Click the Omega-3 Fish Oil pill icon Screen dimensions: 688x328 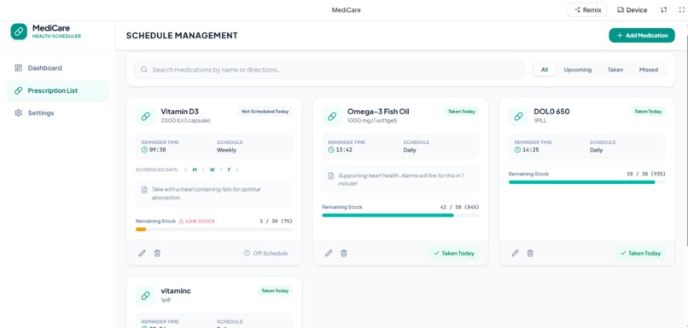tap(332, 116)
